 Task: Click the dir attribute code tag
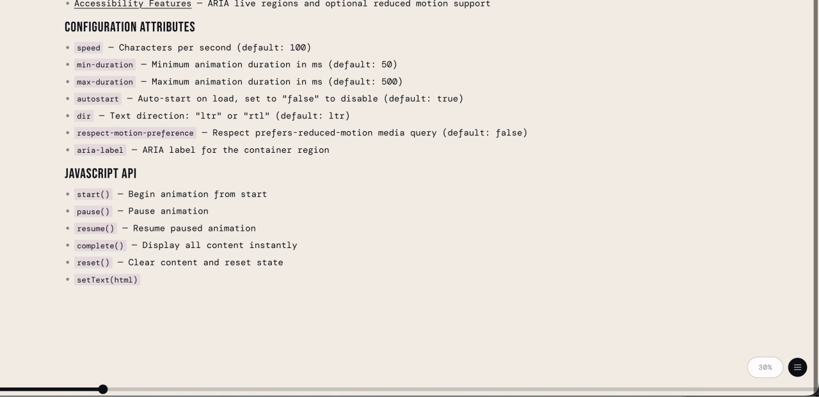click(x=84, y=116)
